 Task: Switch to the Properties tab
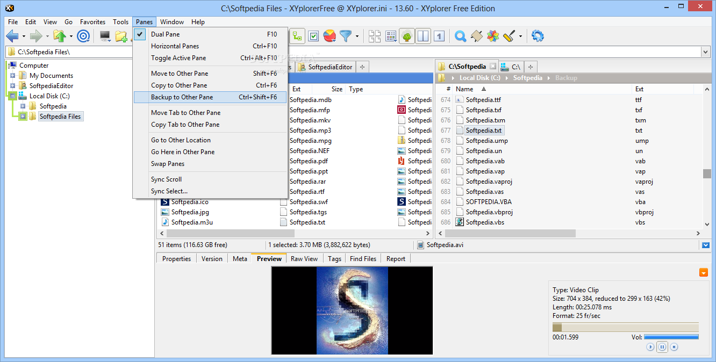tap(176, 259)
